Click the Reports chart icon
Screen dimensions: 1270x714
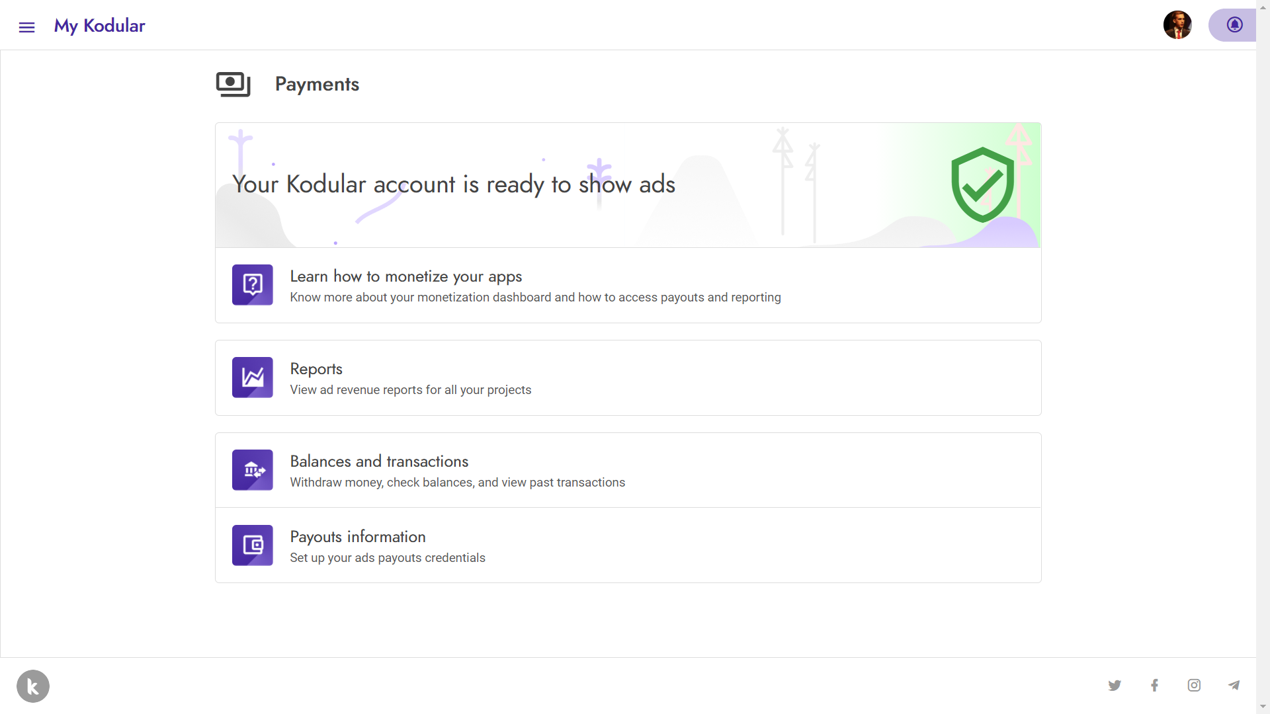pyautogui.click(x=252, y=377)
